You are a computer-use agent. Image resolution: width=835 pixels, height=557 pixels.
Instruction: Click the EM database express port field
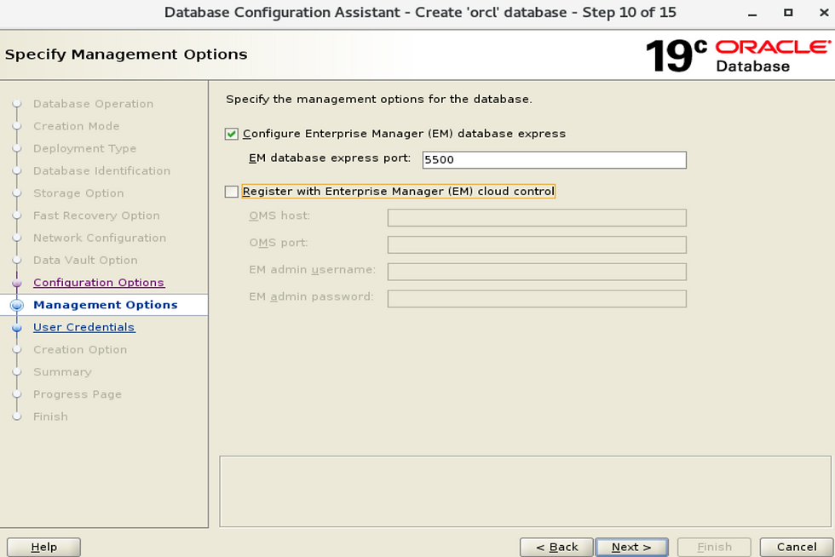554,159
